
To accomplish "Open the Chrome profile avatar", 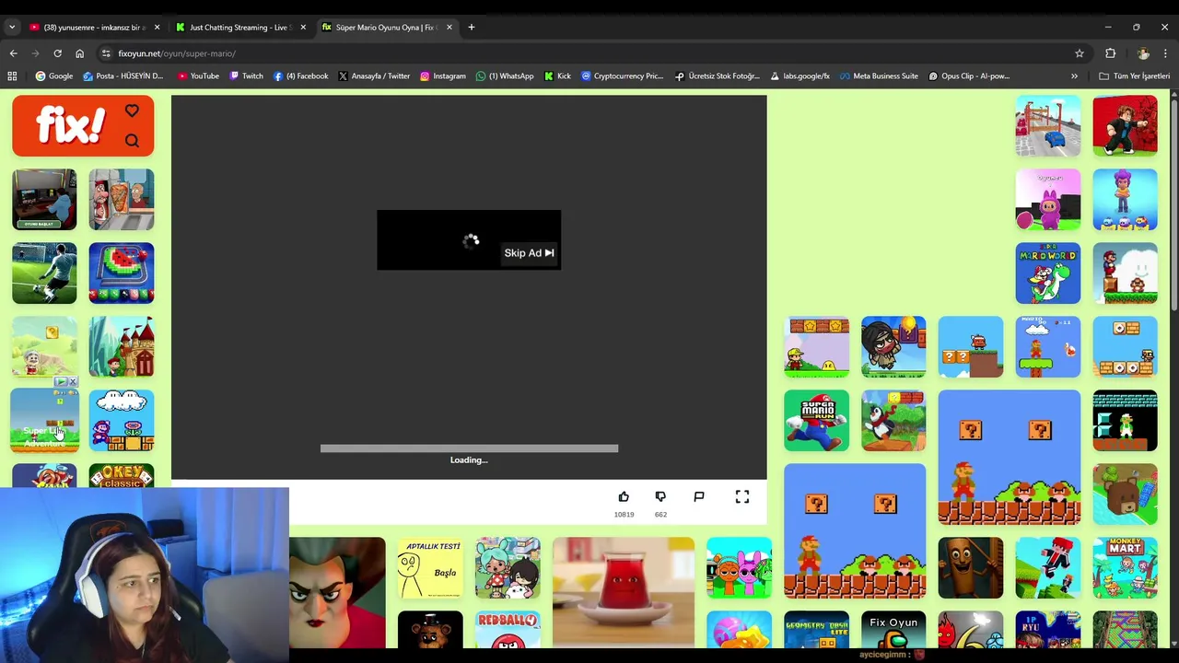I will pos(1143,53).
